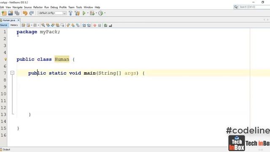Viewport: 270px width, 152px height.
Task: Start Macro Recording red dot icon
Action: (x=94, y=25)
